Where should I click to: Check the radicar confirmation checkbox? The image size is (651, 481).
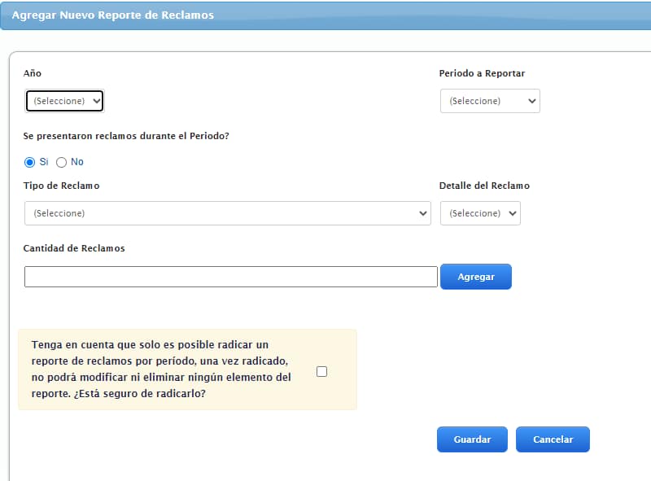[321, 371]
